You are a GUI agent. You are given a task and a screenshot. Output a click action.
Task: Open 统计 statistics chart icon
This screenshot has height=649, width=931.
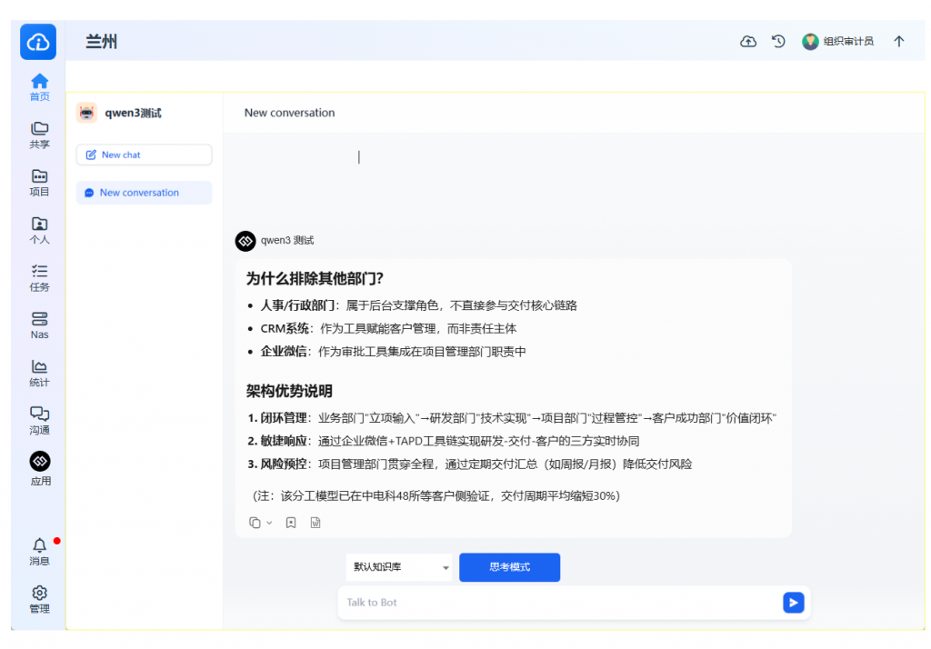pyautogui.click(x=39, y=373)
